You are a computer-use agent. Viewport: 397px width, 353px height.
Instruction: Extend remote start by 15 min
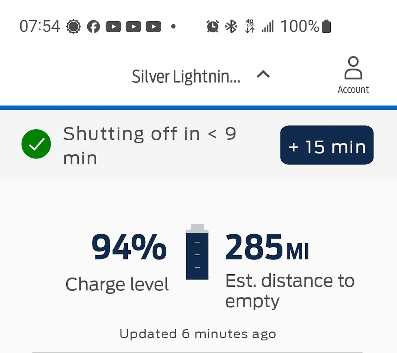click(327, 145)
